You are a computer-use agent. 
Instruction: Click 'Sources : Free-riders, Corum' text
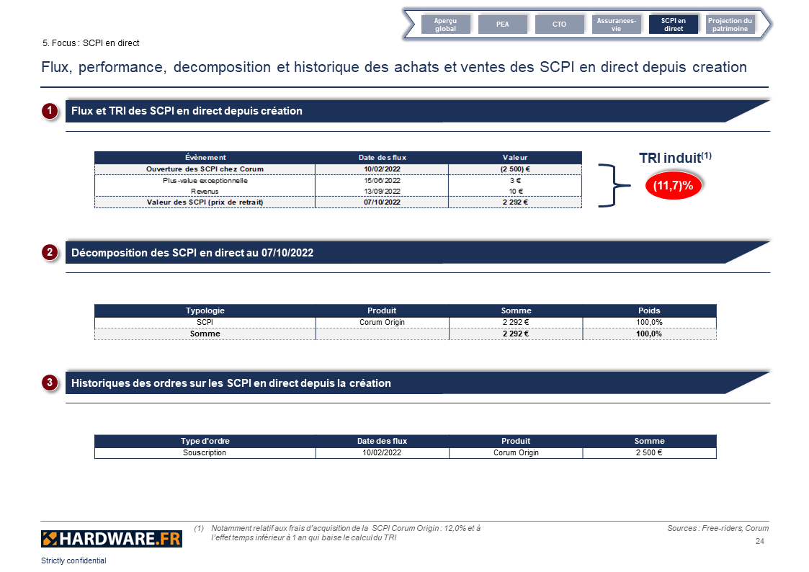pos(718,528)
